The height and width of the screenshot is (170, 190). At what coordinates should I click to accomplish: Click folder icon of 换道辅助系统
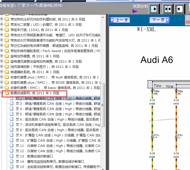coord(7,72)
